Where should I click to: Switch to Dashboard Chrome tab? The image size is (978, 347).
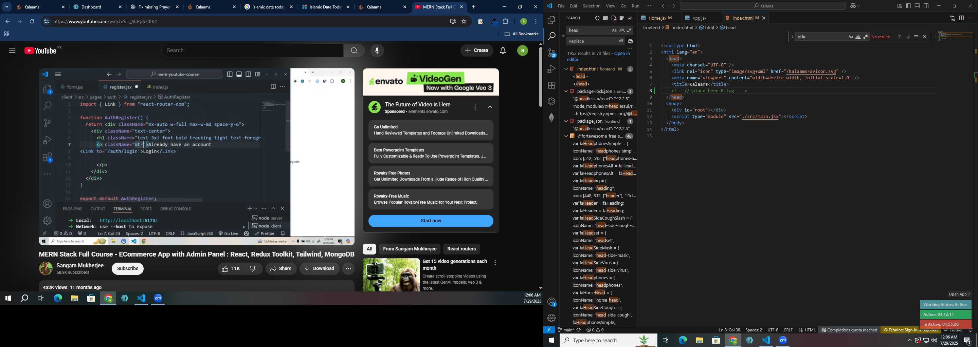coord(98,7)
